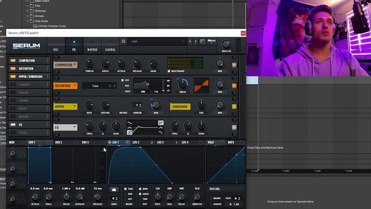
Task: Open the GLOBAL tab
Action: click(x=110, y=45)
